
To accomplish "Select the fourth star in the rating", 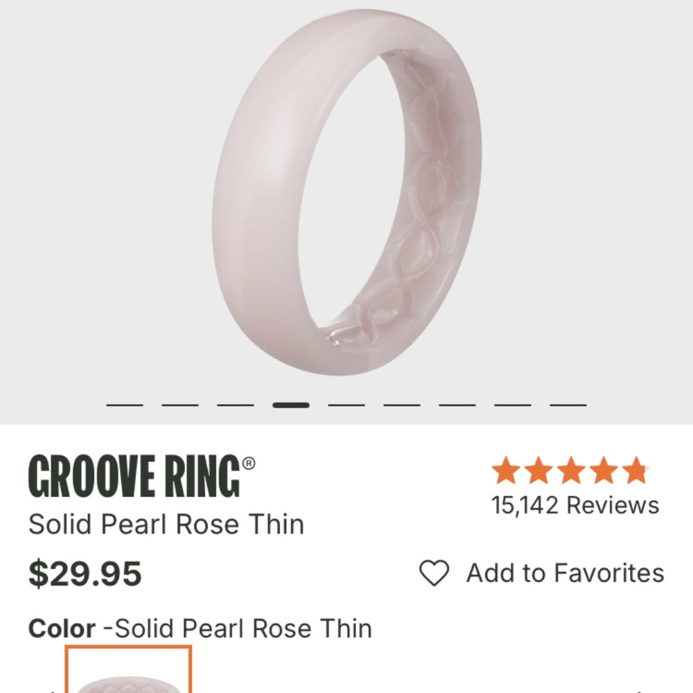I will tap(602, 471).
